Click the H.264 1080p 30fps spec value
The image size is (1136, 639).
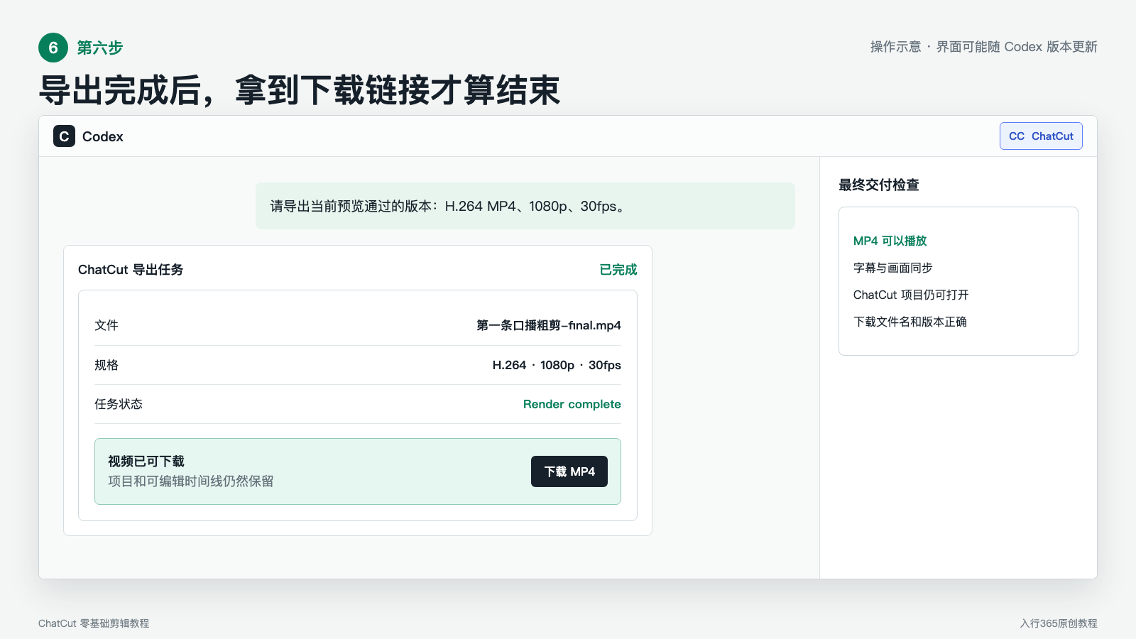click(557, 365)
